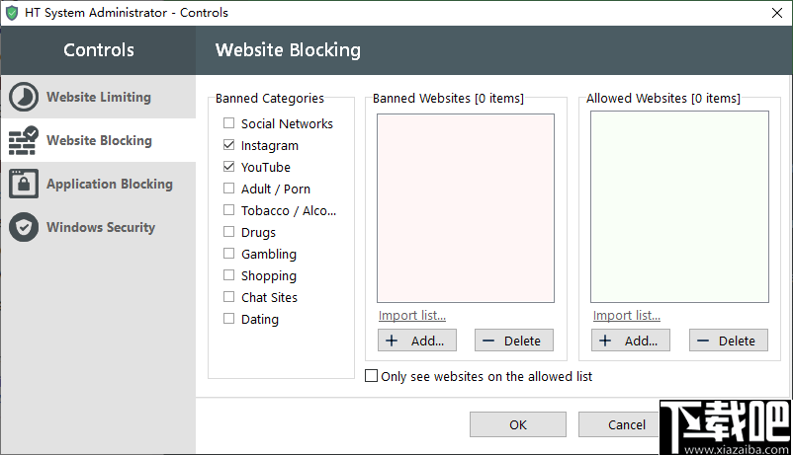Click the green shield app icon in title bar

coord(12,13)
